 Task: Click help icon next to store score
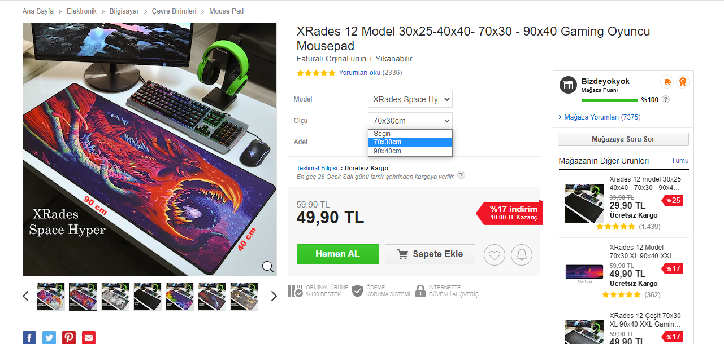pyautogui.click(x=666, y=99)
